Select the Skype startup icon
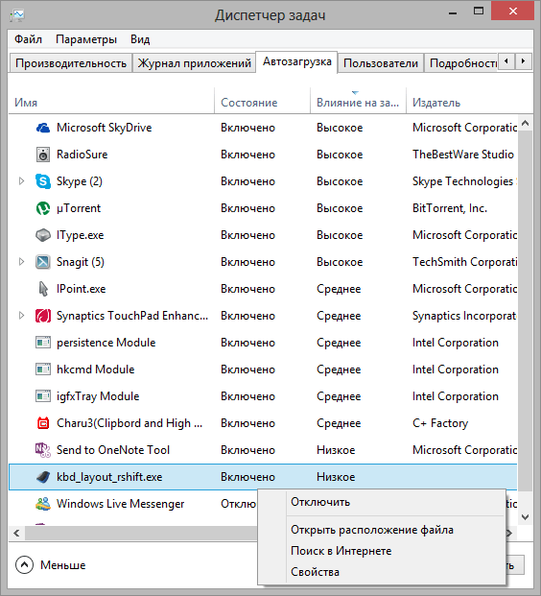541x596 pixels. click(43, 181)
